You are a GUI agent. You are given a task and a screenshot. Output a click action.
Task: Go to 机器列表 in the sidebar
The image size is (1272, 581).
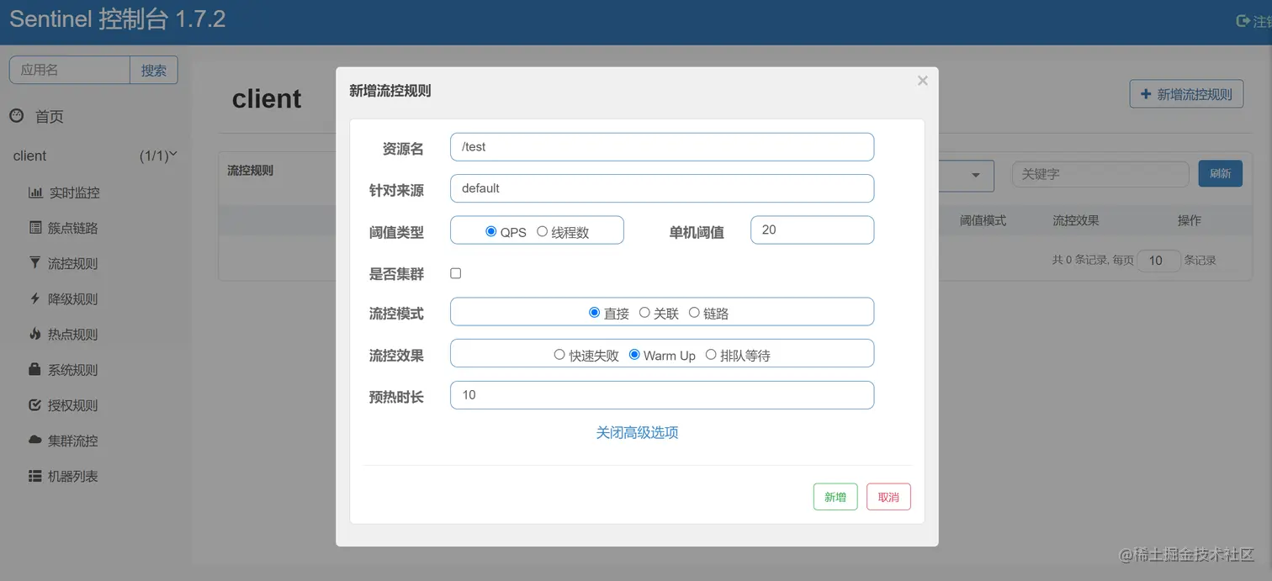pos(73,476)
